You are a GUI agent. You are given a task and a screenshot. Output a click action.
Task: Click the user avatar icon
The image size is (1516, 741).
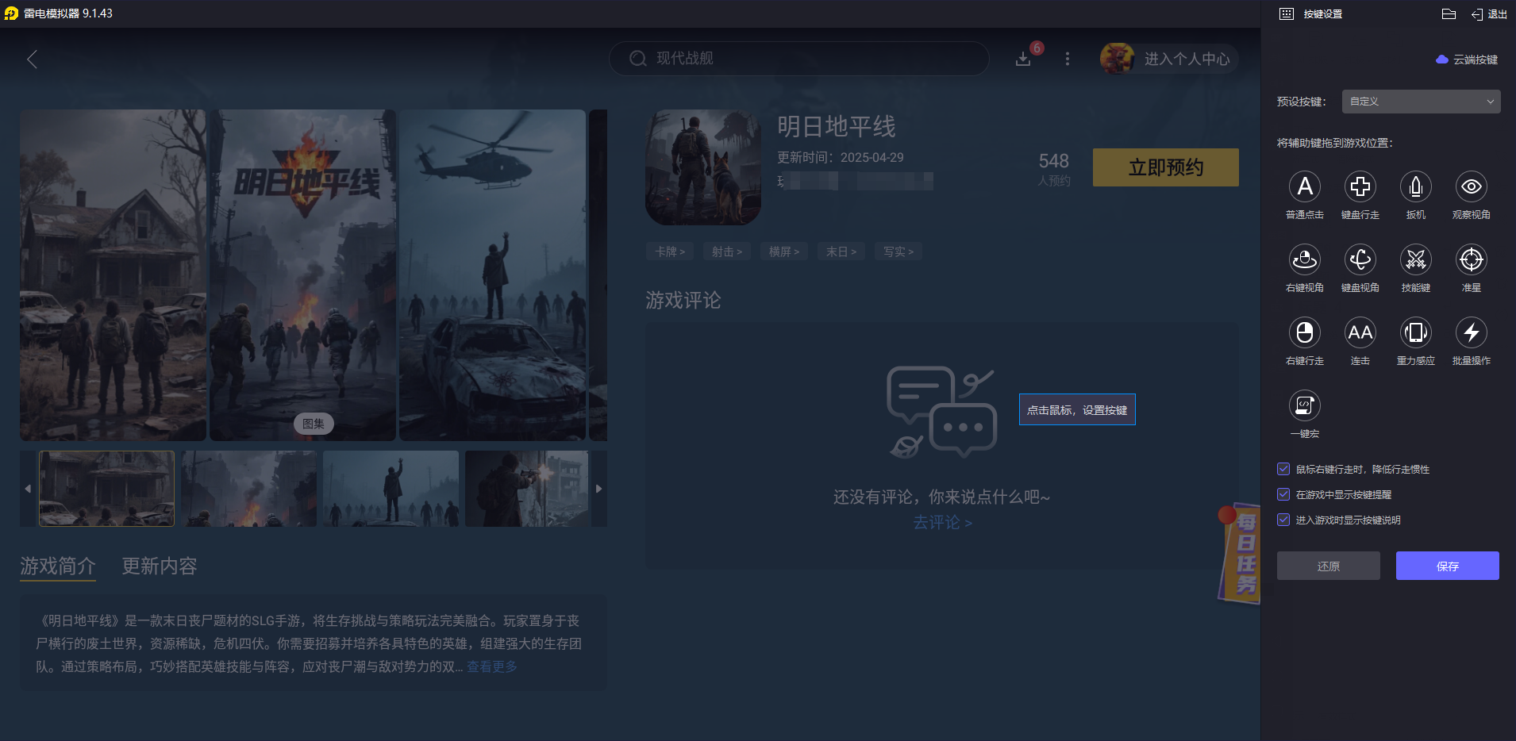click(1117, 59)
